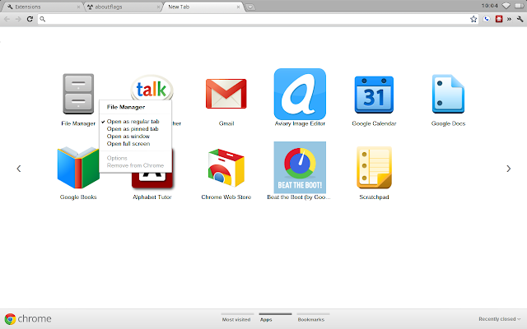
Task: Select the New Tab tab
Action: [203, 7]
